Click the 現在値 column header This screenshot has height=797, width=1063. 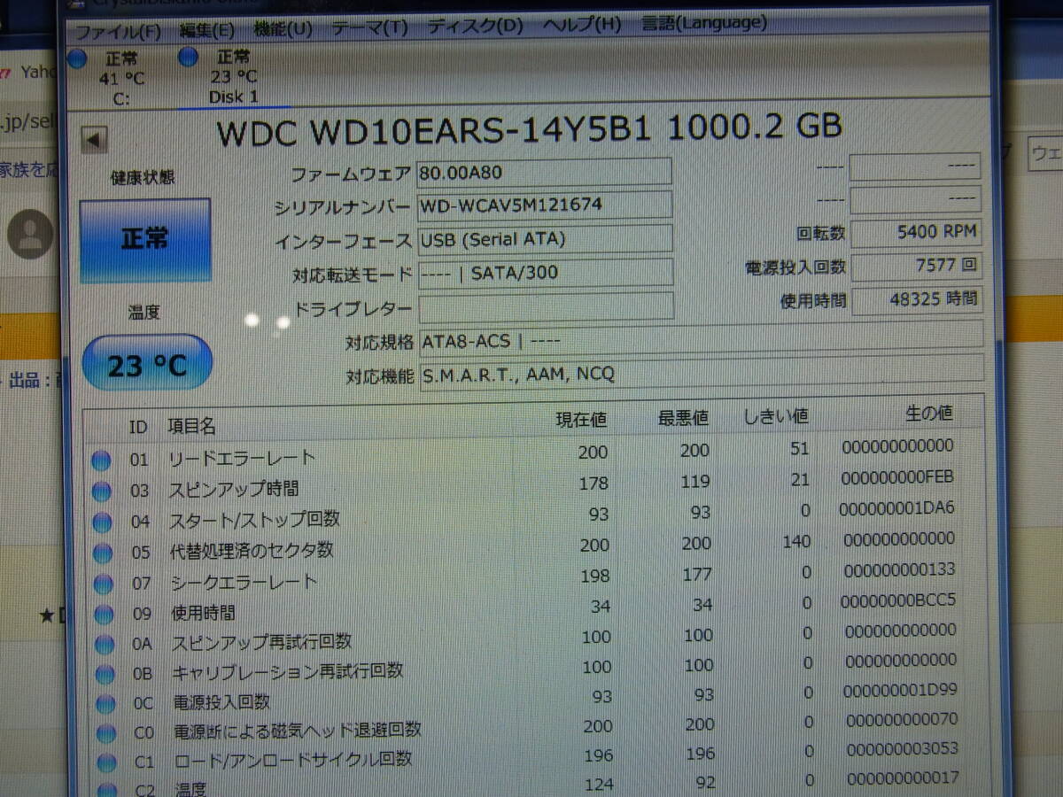point(581,419)
